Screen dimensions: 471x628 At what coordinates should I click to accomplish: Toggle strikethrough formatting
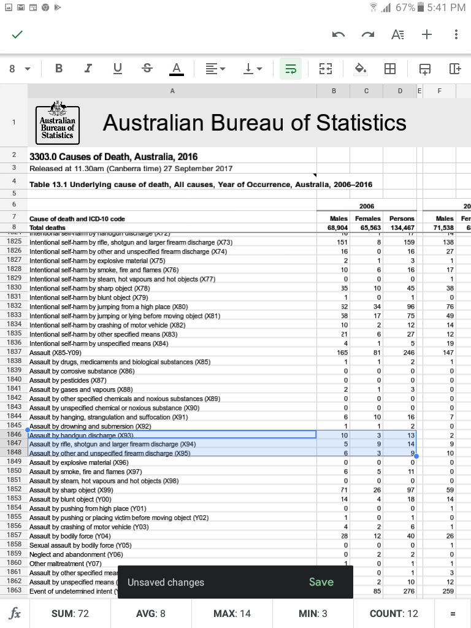[x=147, y=69]
